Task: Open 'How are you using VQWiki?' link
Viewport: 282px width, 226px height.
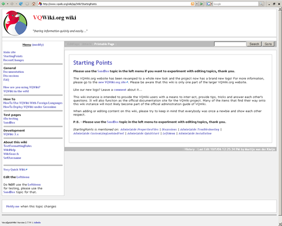Action: (x=22, y=87)
